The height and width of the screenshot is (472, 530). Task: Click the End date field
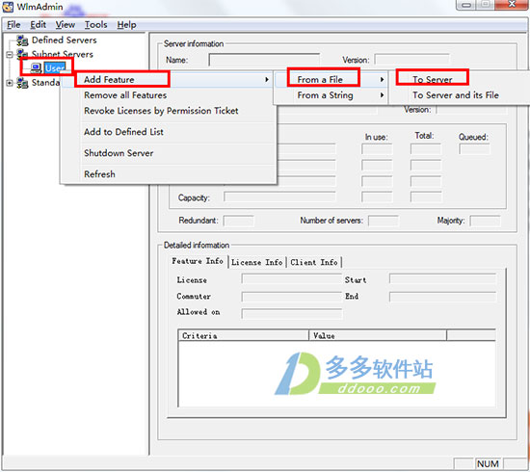pyautogui.click(x=443, y=297)
